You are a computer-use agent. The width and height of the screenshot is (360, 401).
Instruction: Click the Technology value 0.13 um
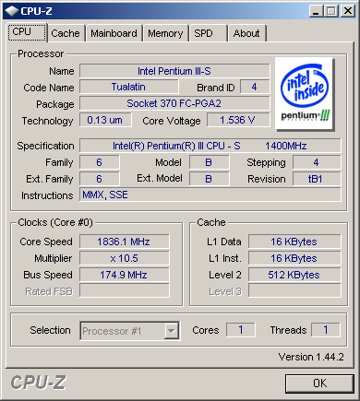coord(105,120)
